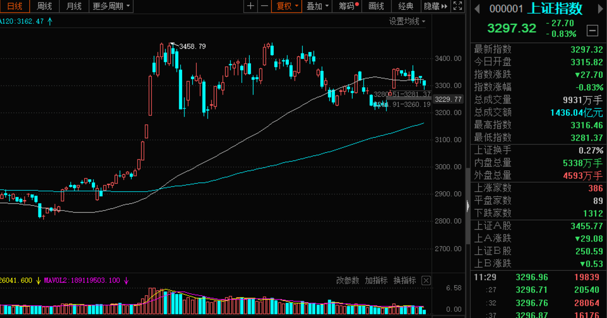Click the 平盘家数 value 89

(x=598, y=201)
